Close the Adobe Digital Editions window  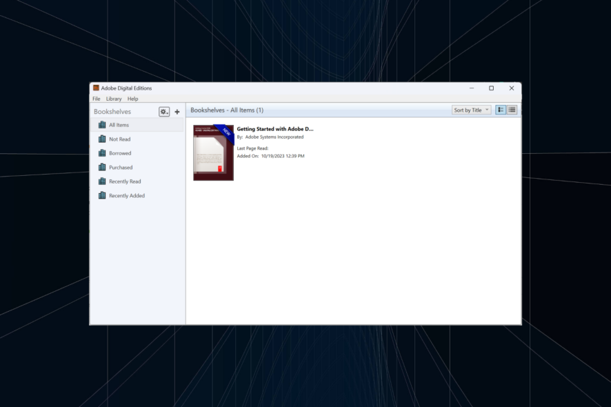pyautogui.click(x=512, y=88)
